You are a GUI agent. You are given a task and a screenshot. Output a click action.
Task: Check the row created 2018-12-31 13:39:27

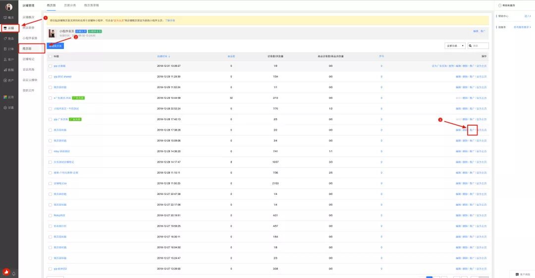coord(51,66)
